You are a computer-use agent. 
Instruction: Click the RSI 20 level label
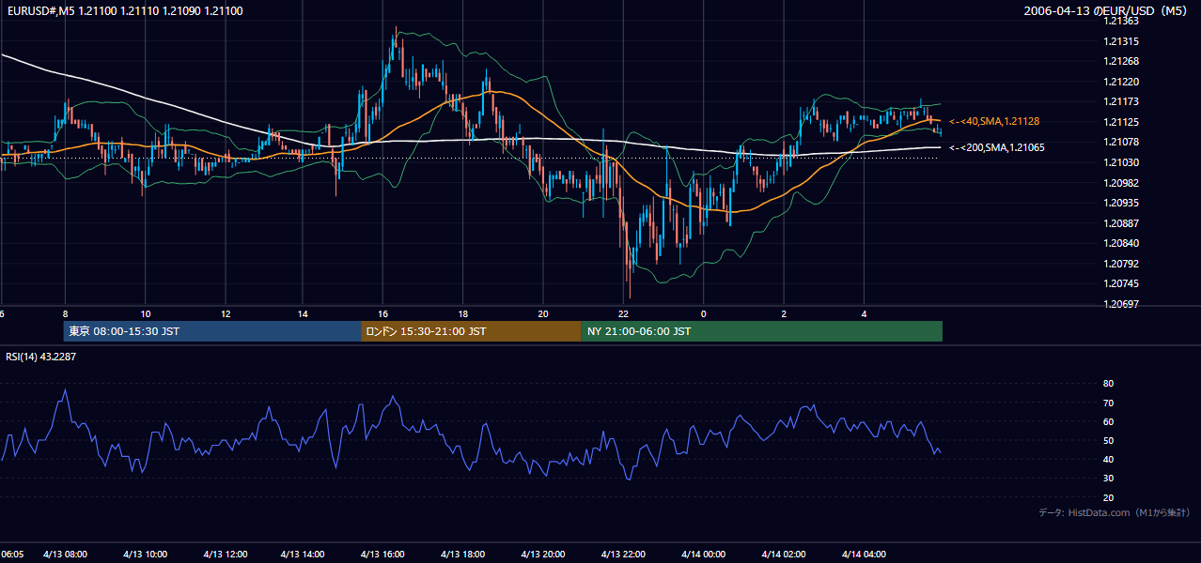coord(1109,497)
